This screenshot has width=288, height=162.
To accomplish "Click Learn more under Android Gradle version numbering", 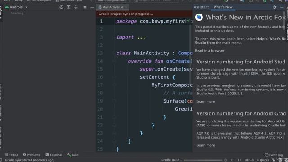I will coord(206,145).
